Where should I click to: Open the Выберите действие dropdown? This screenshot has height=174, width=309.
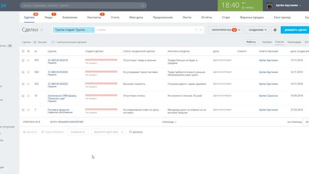(x=108, y=132)
